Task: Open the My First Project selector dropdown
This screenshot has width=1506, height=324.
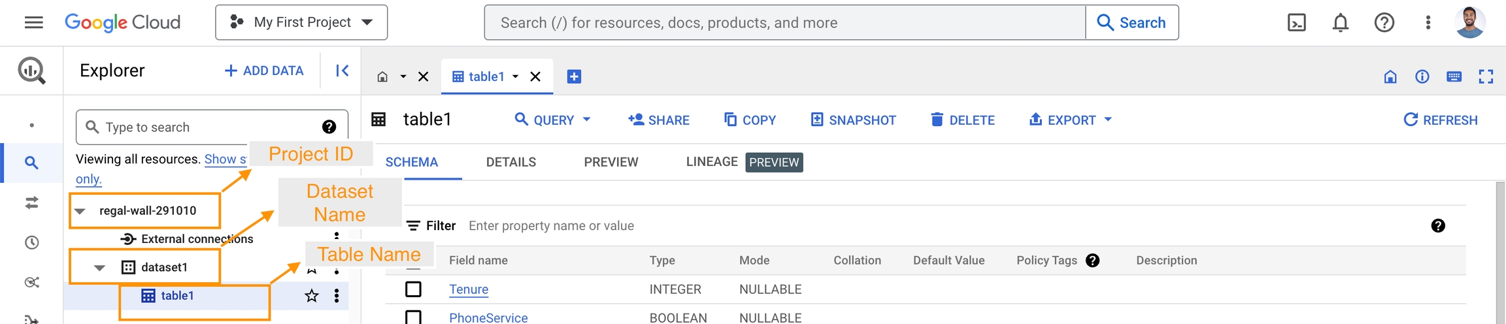Action: tap(301, 22)
